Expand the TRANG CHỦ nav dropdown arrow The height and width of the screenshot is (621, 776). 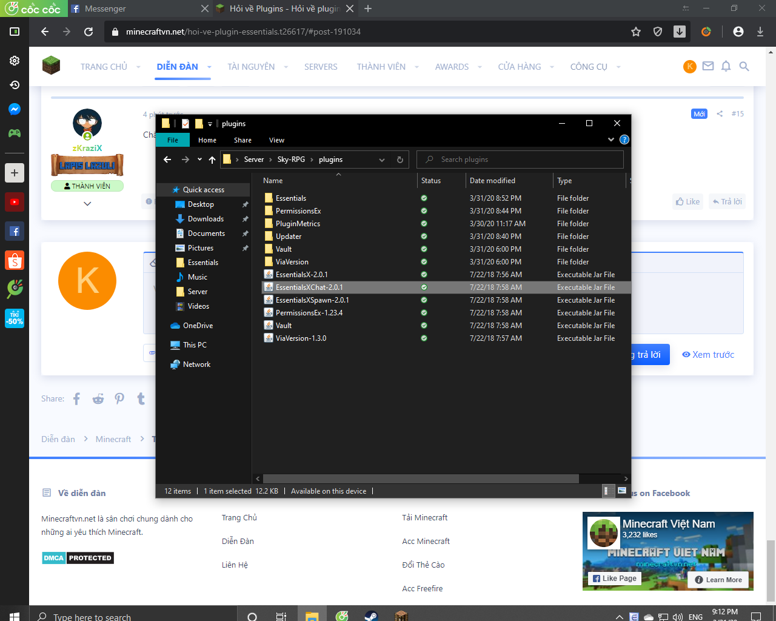[138, 67]
